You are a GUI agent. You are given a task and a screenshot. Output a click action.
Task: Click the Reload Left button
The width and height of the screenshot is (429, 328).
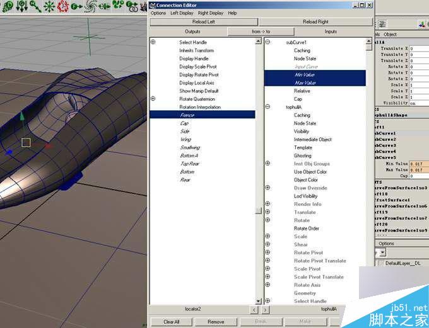(204, 22)
